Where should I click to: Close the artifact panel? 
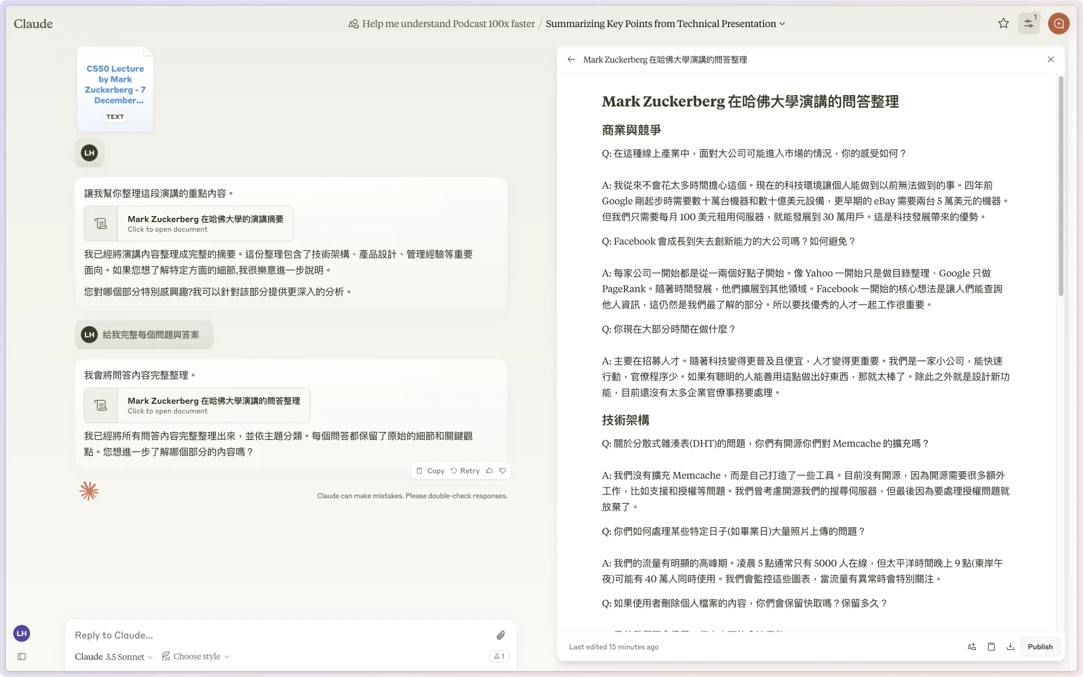[1051, 60]
